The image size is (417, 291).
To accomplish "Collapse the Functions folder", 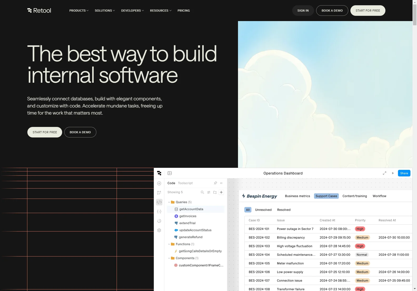I will pos(169,244).
